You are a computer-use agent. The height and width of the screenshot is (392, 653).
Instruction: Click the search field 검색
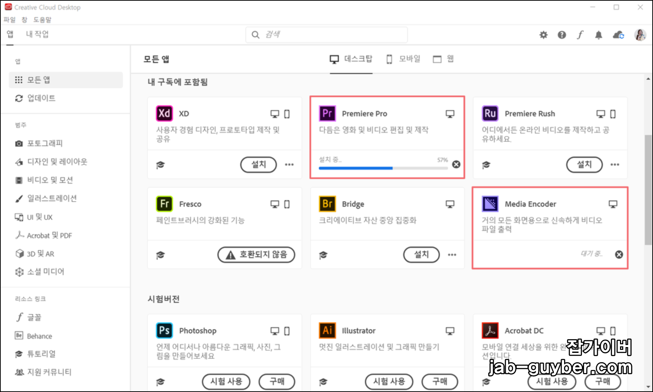pyautogui.click(x=326, y=35)
